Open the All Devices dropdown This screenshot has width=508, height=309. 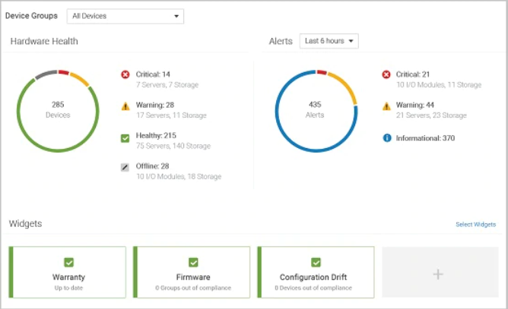tap(125, 16)
